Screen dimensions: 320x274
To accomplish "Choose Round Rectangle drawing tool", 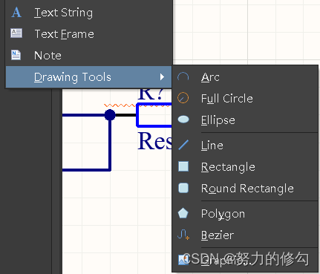I will 245,189.
